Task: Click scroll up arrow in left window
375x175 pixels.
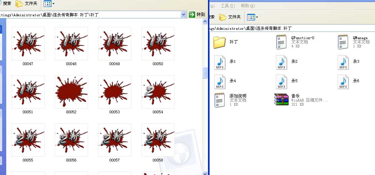Action: click(205, 21)
